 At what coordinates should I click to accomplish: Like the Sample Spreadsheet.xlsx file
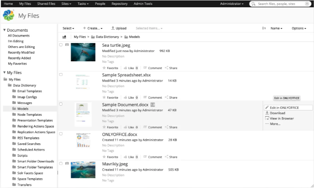click(x=128, y=97)
